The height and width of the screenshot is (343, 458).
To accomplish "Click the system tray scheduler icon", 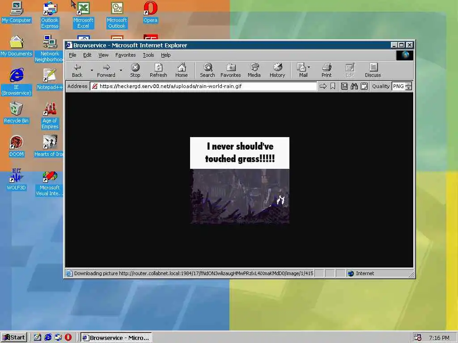I will point(418,338).
